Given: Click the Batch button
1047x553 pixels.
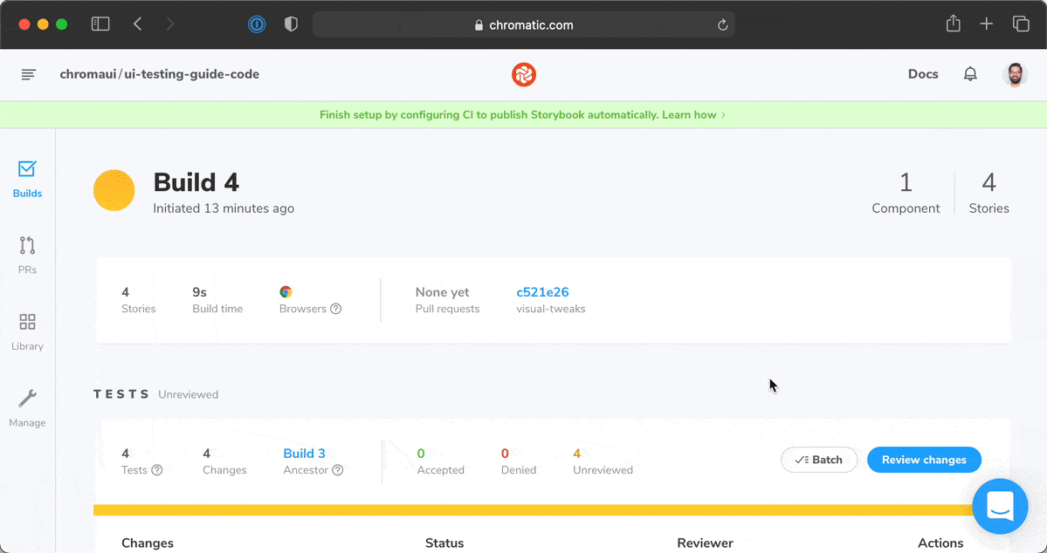Looking at the screenshot, I should tap(819, 460).
